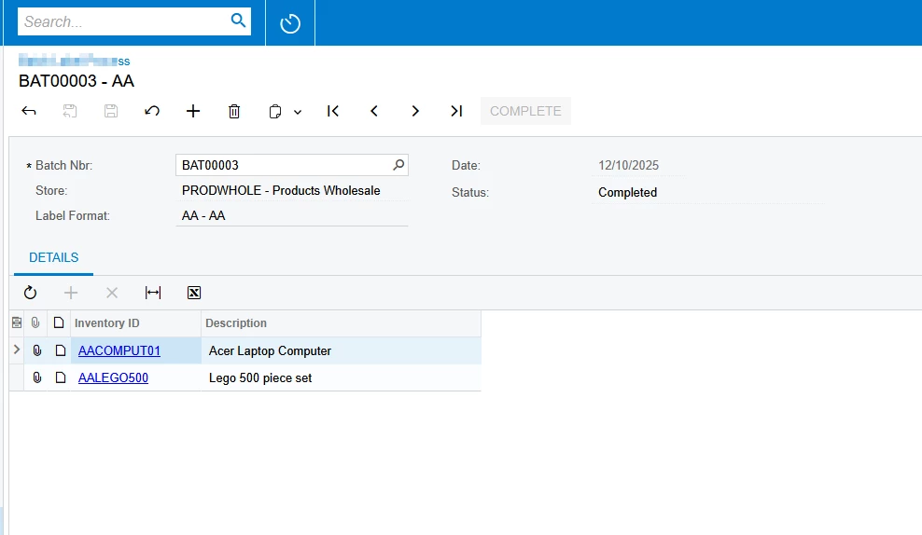
Task: Click the PRODWHOLE - Products Wholesale value
Action: pos(281,190)
